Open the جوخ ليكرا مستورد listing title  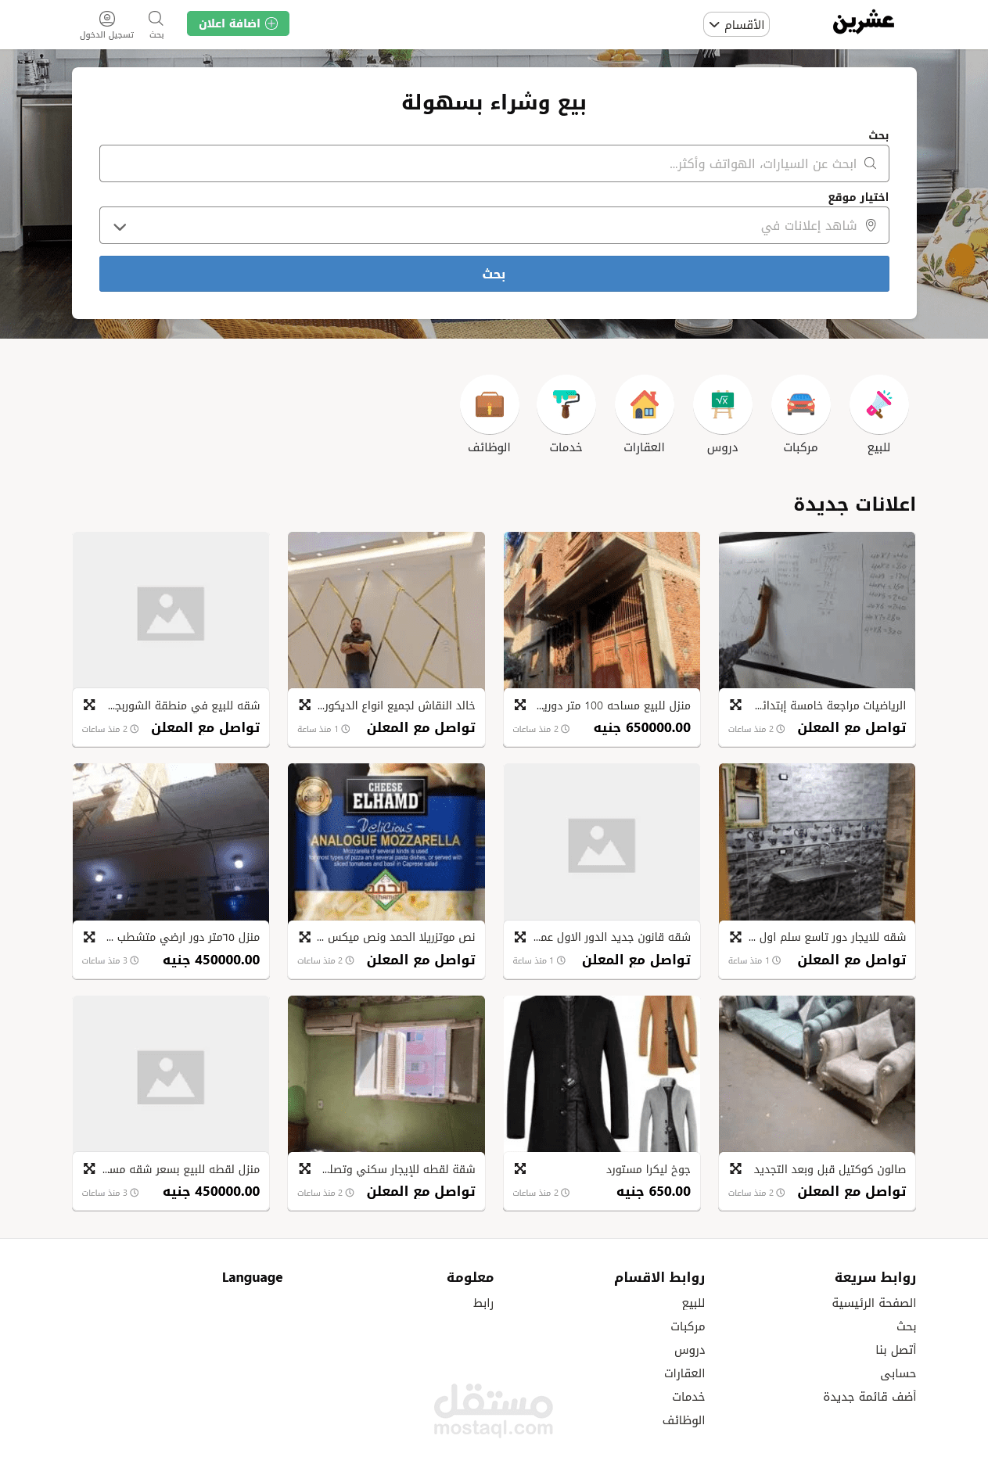click(648, 1169)
